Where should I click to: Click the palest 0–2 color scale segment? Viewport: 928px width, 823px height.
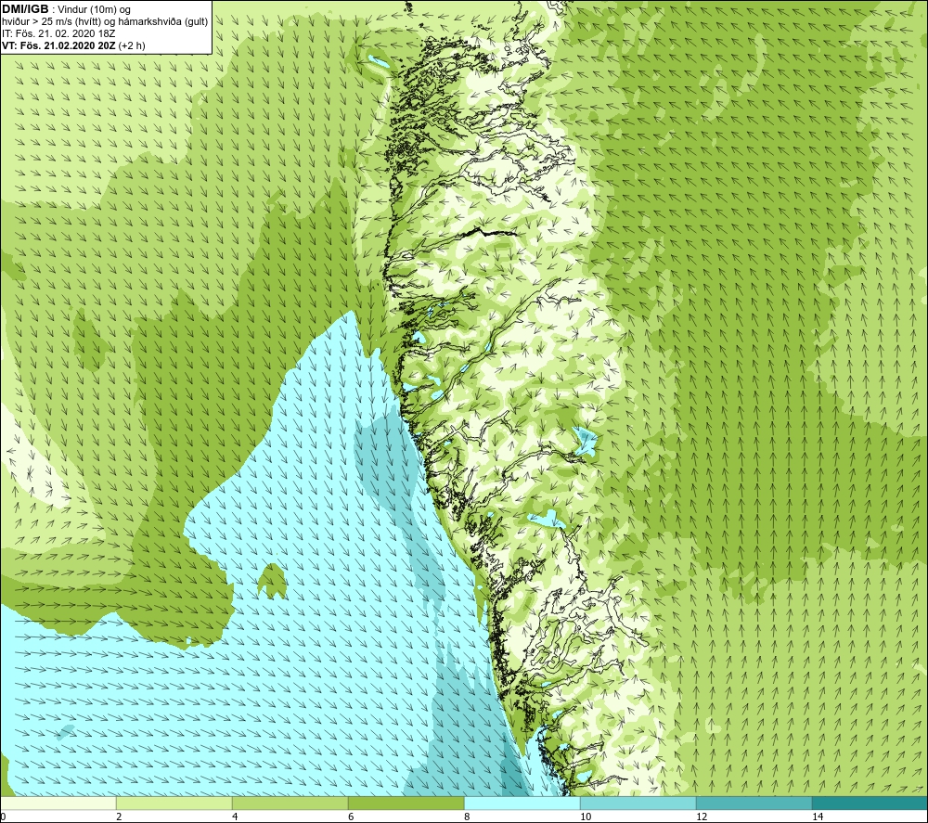pos(58,803)
